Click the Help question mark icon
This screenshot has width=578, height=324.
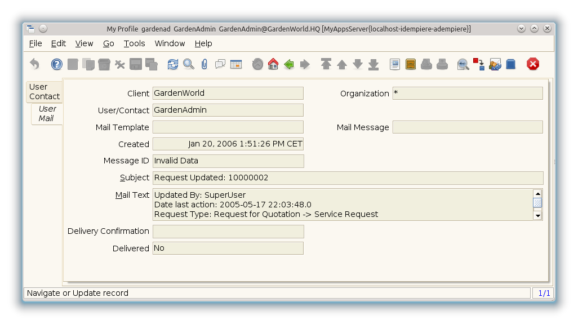(57, 64)
